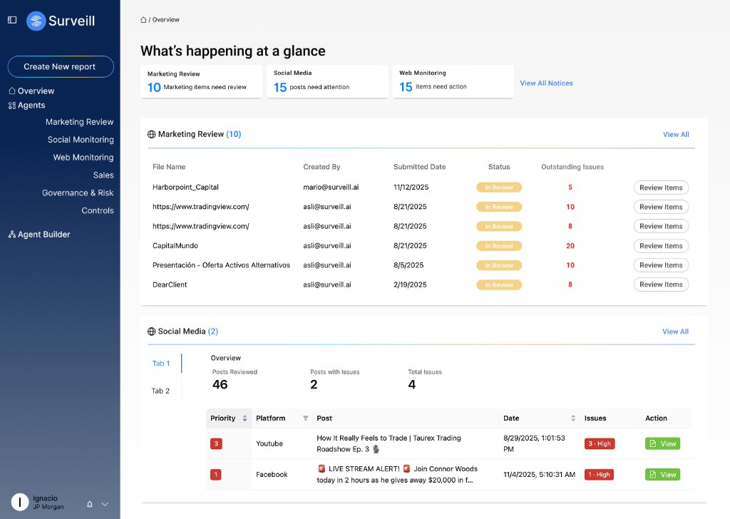Open the Marketing Review summary card
This screenshot has width=730, height=519.
201,81
